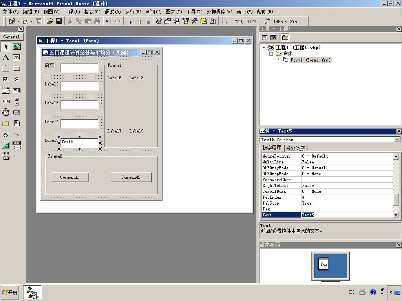Open the Data View Window toolbar icon
Viewport: 402px width, 301px height.
[204, 21]
